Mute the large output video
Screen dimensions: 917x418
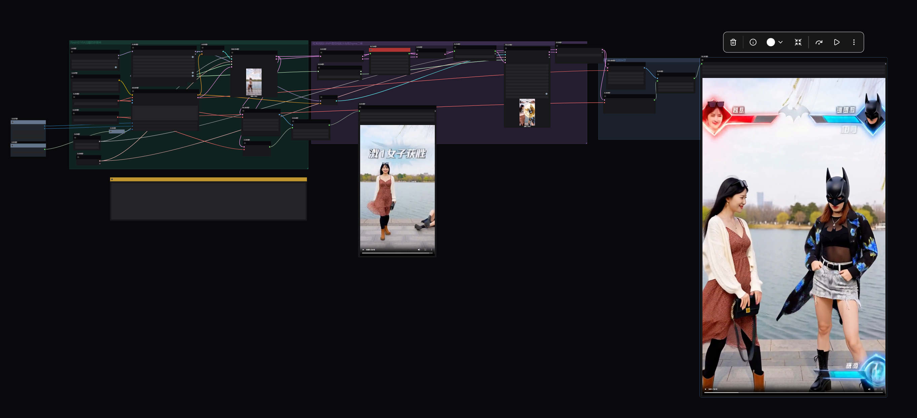click(869, 389)
